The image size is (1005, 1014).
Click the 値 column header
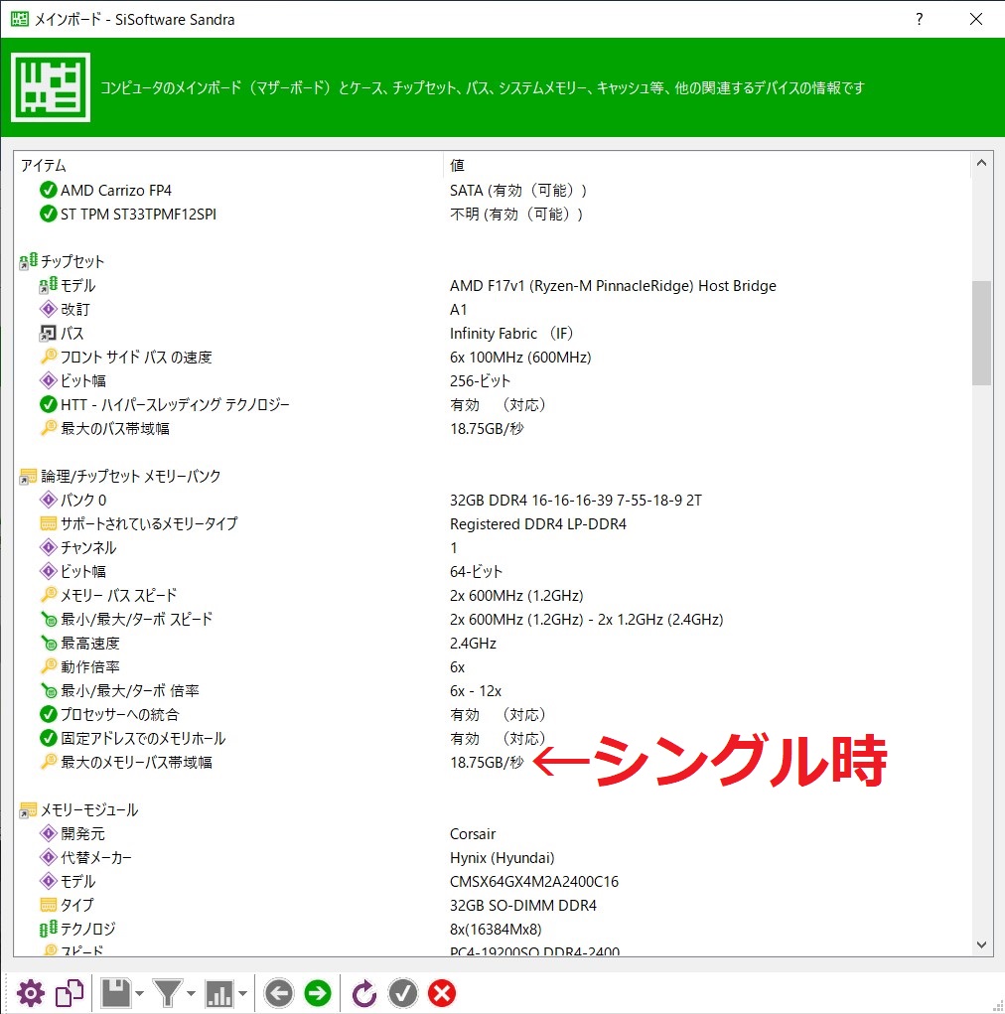[707, 166]
